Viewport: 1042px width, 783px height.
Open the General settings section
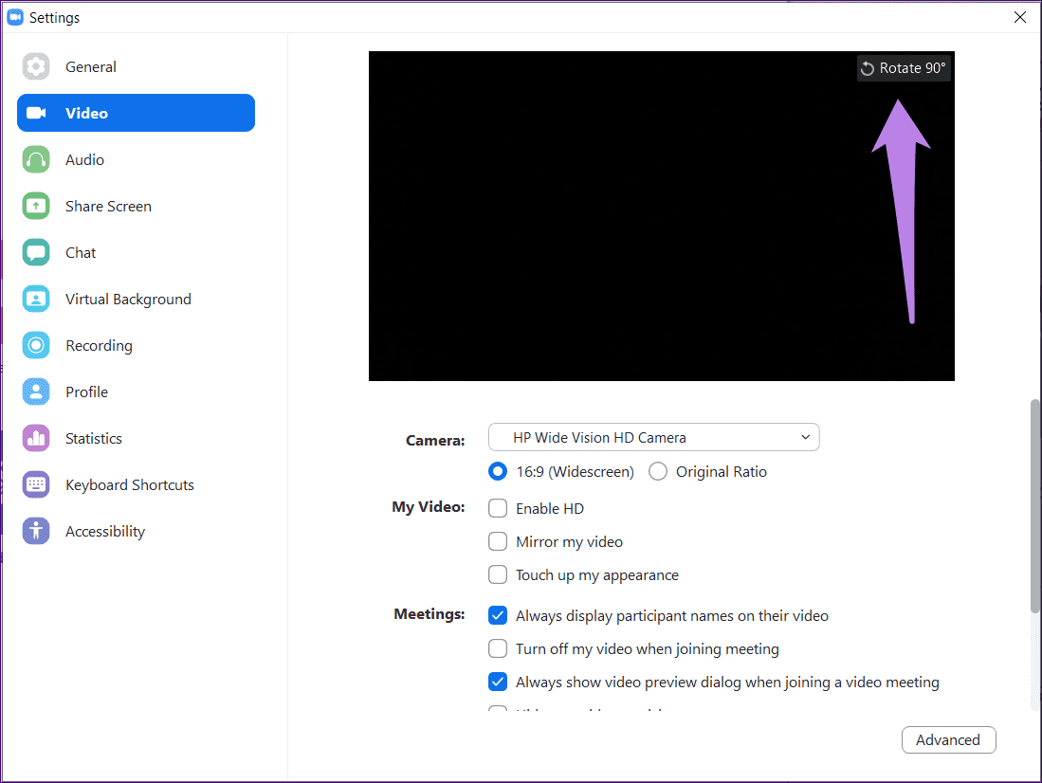click(x=90, y=66)
